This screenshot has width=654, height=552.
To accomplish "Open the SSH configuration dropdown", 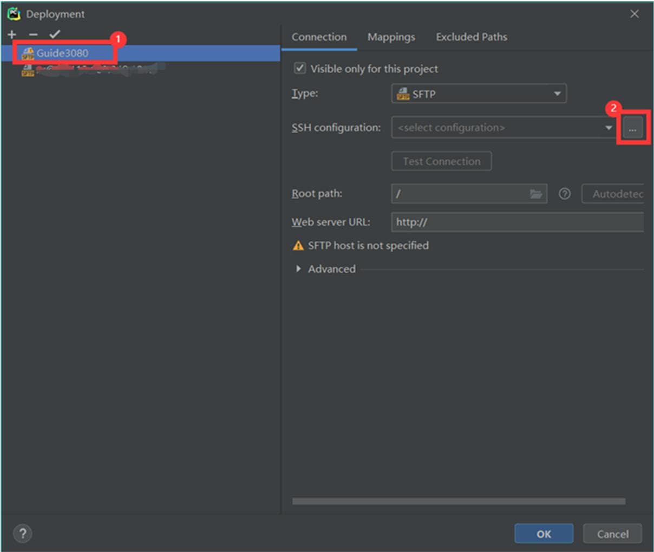I will [x=502, y=128].
